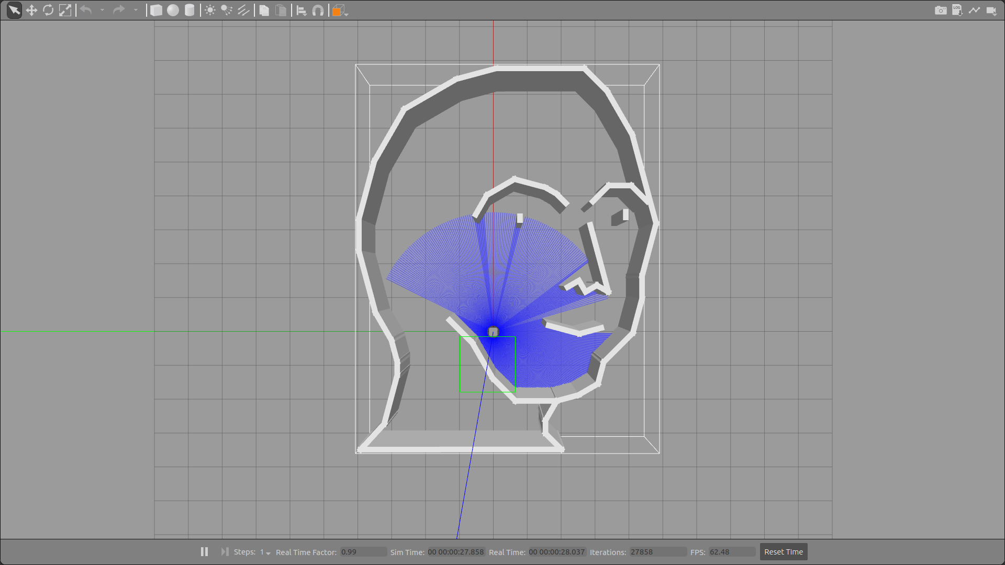Pause the running simulation
Image resolution: width=1005 pixels, height=565 pixels.
(x=204, y=552)
